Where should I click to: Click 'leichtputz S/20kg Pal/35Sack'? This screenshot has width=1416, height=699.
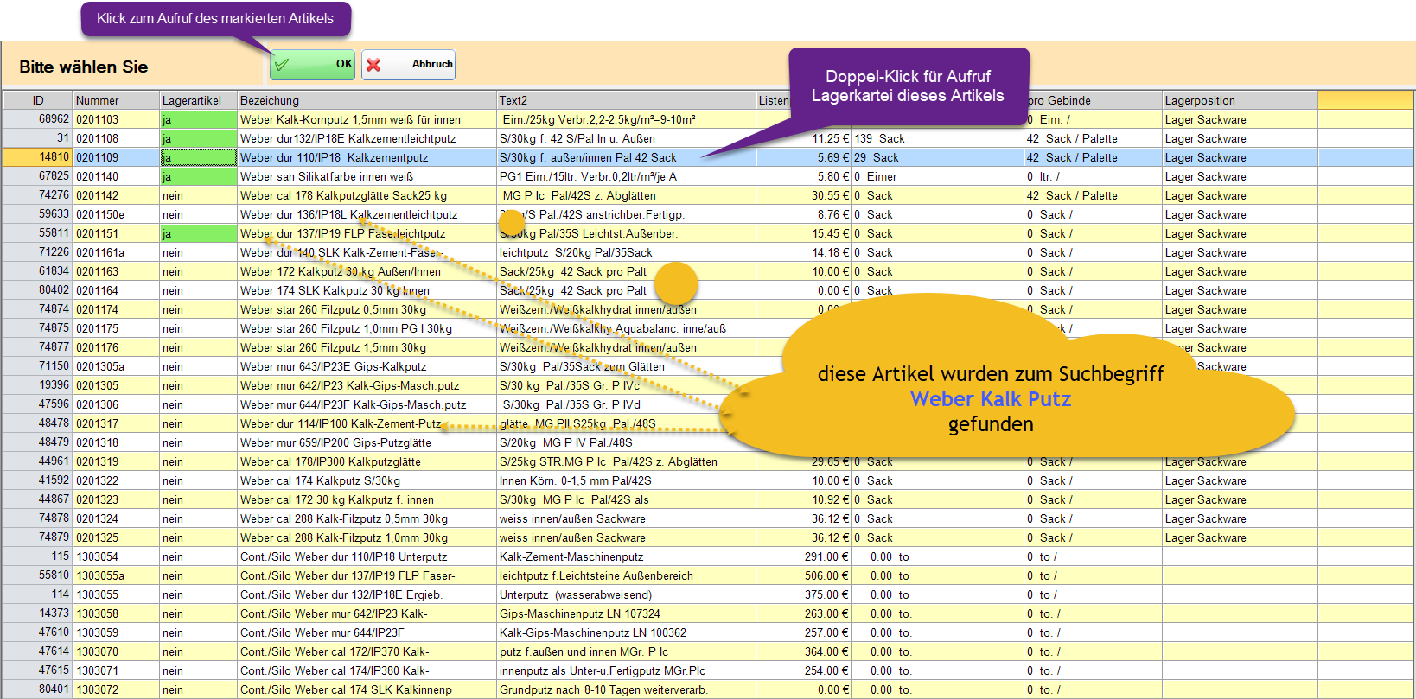(x=627, y=252)
